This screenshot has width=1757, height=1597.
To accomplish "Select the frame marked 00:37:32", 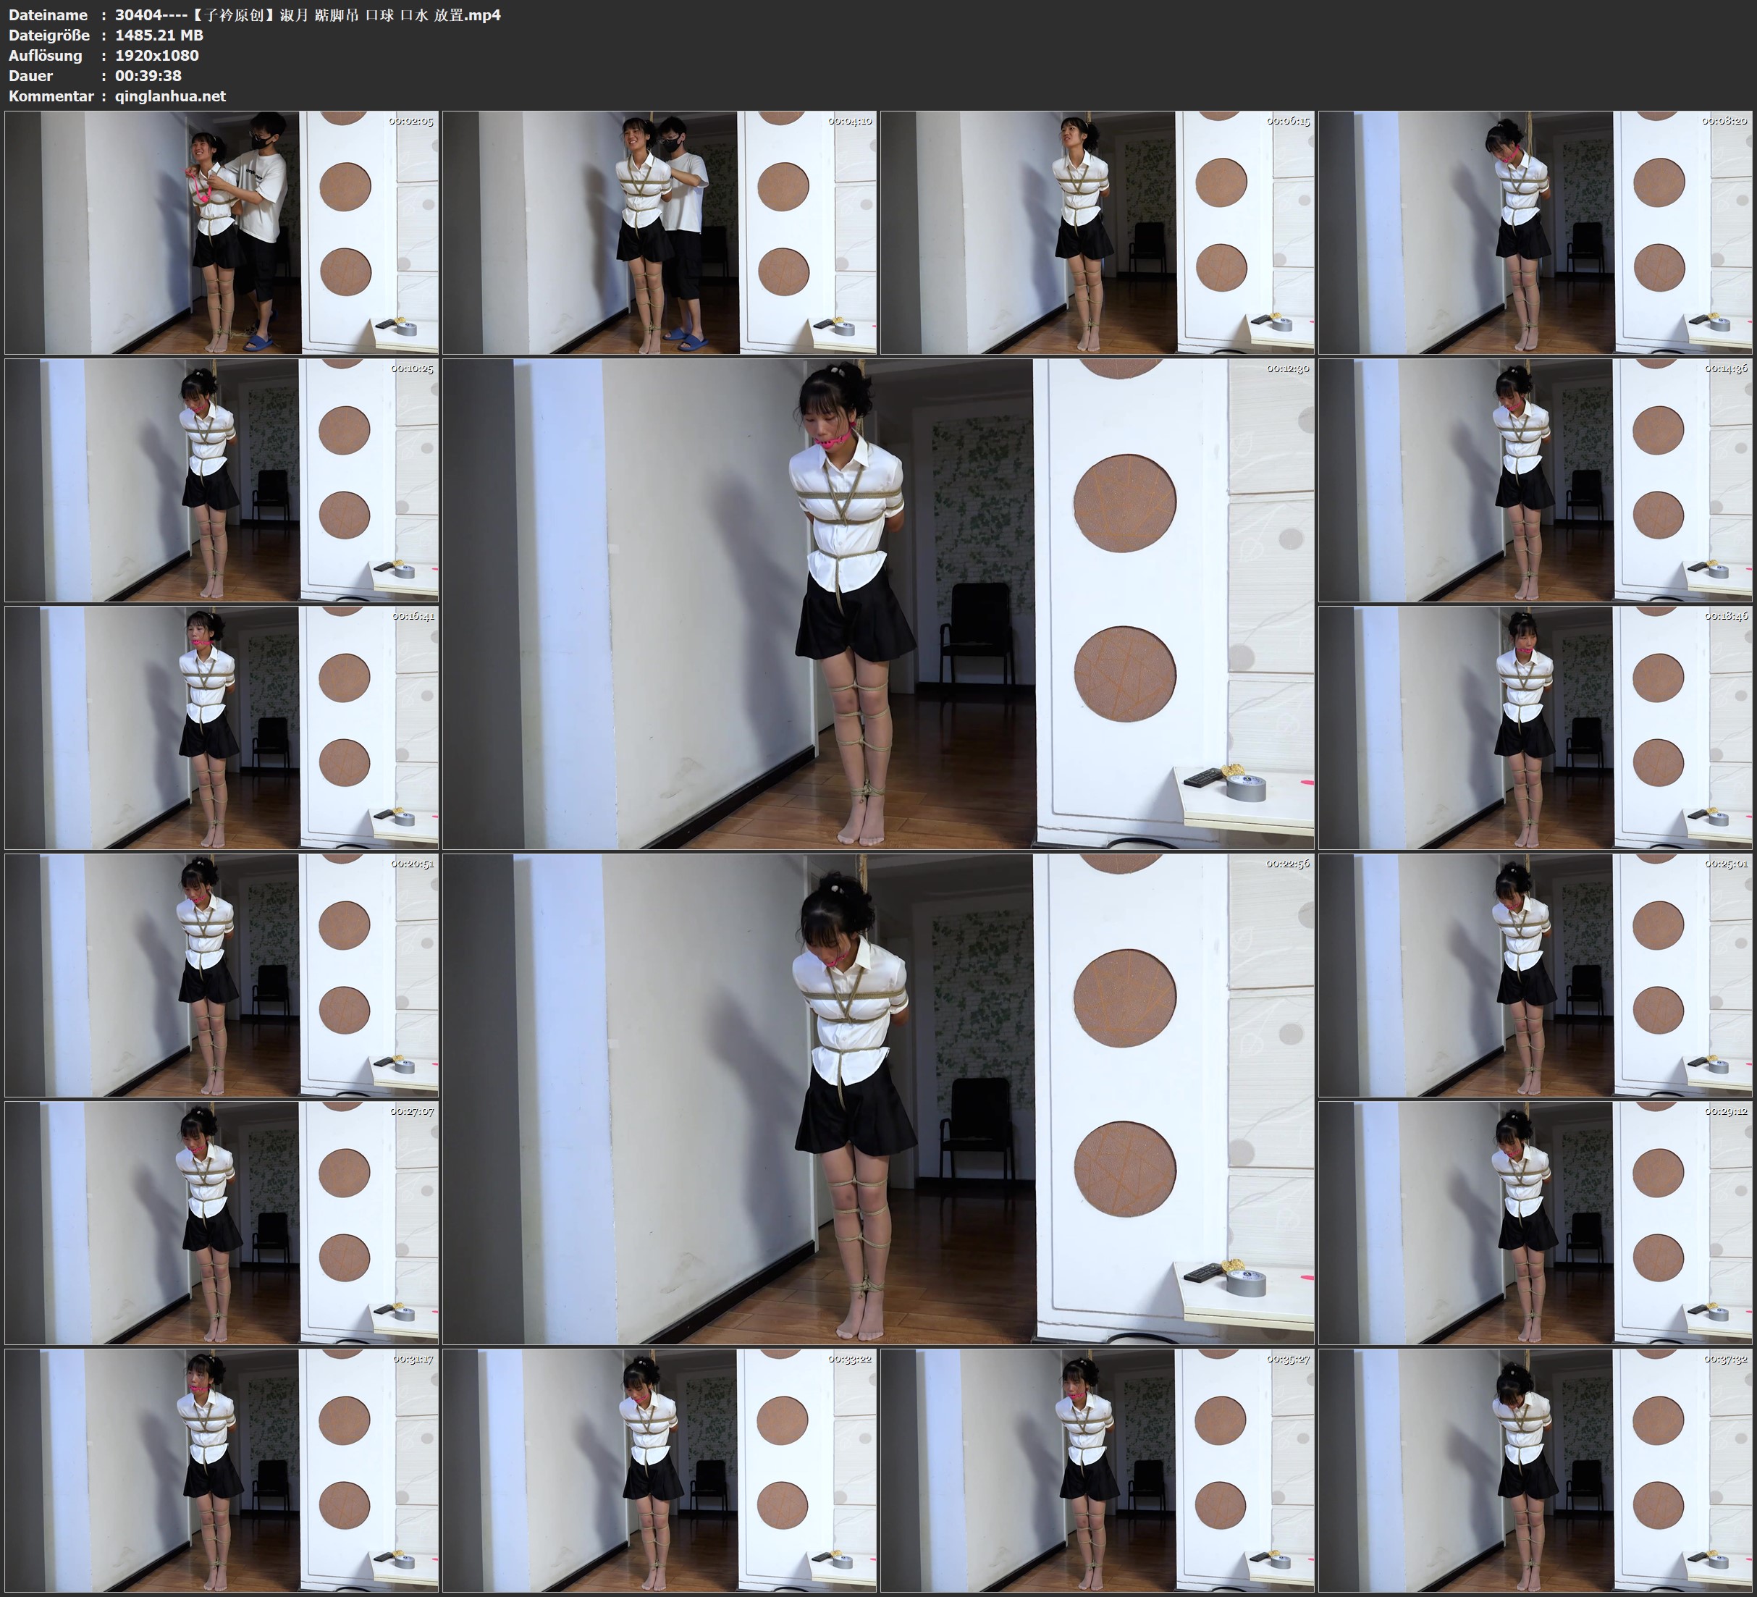I will [1535, 1470].
